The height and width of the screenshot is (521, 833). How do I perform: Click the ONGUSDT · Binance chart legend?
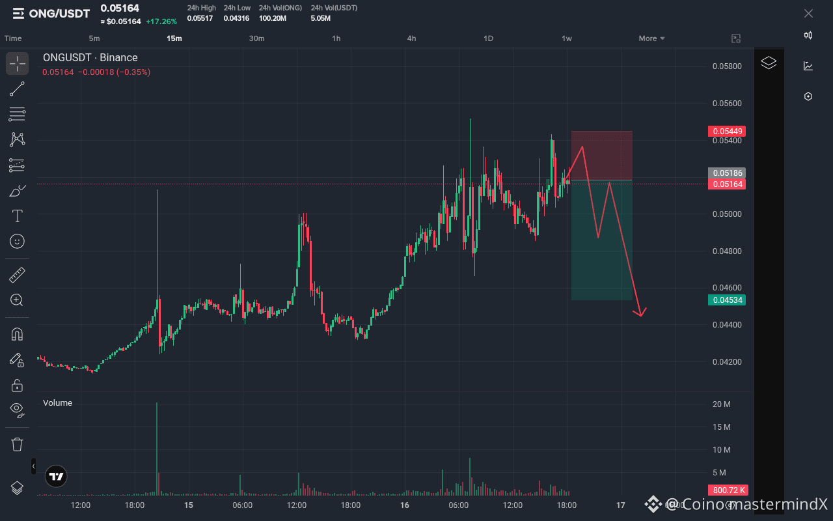(90, 58)
